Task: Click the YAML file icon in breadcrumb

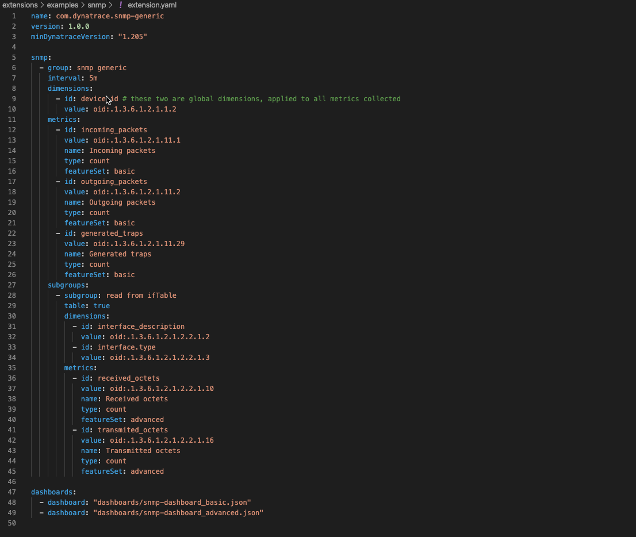Action: 120,5
